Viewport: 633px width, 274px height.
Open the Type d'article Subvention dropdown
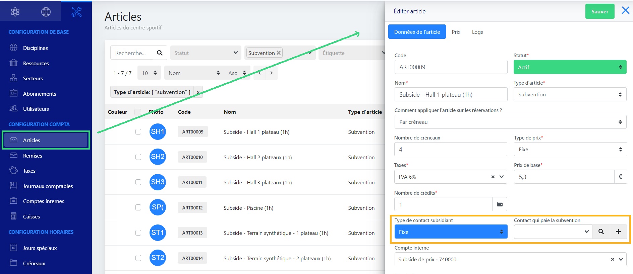tap(570, 94)
